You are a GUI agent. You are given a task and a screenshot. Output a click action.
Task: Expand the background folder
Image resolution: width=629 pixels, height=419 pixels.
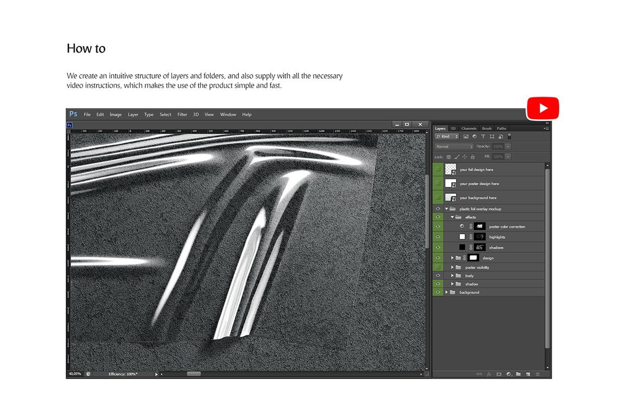(x=447, y=292)
